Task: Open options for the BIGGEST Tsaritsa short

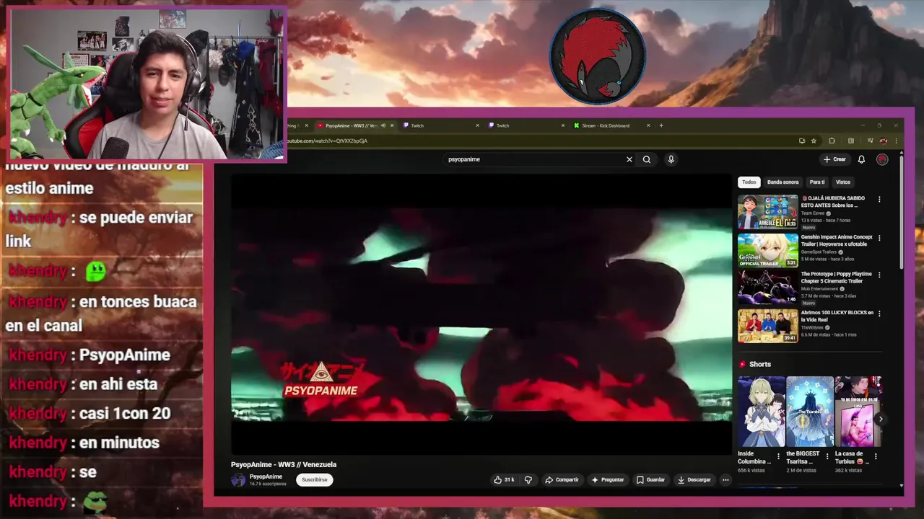Action: coord(827,456)
